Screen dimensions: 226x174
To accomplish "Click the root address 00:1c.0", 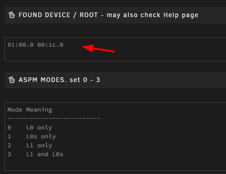I will coord(50,45).
